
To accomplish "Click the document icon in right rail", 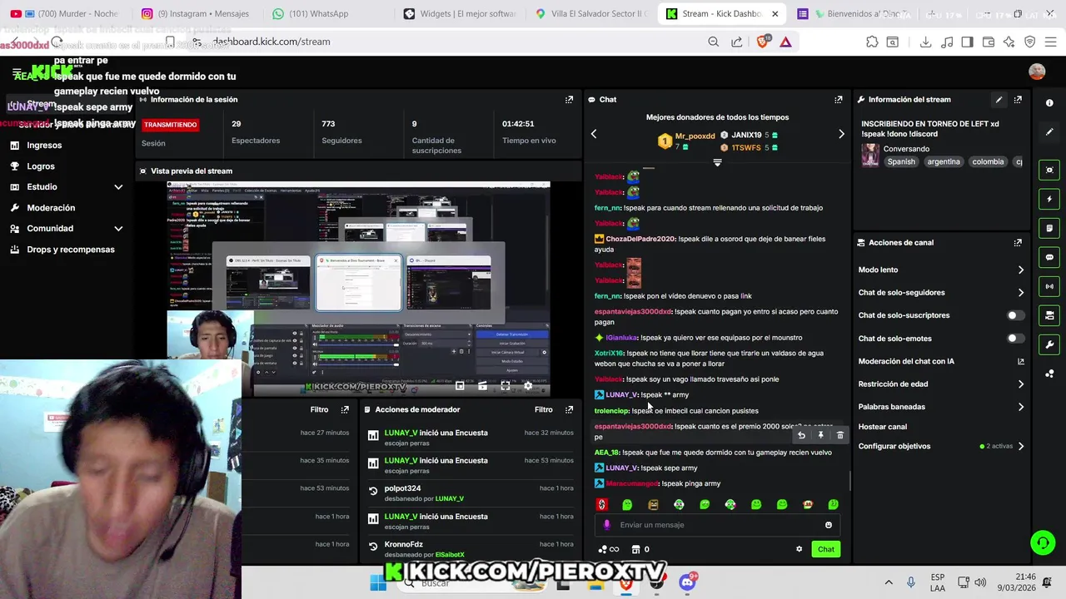I will 1049,228.
